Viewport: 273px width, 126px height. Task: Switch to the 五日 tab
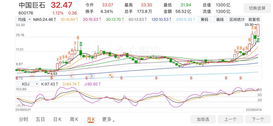pos(40,119)
